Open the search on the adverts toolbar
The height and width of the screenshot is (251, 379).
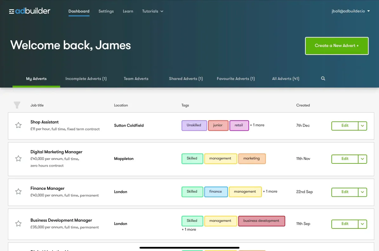point(323,78)
